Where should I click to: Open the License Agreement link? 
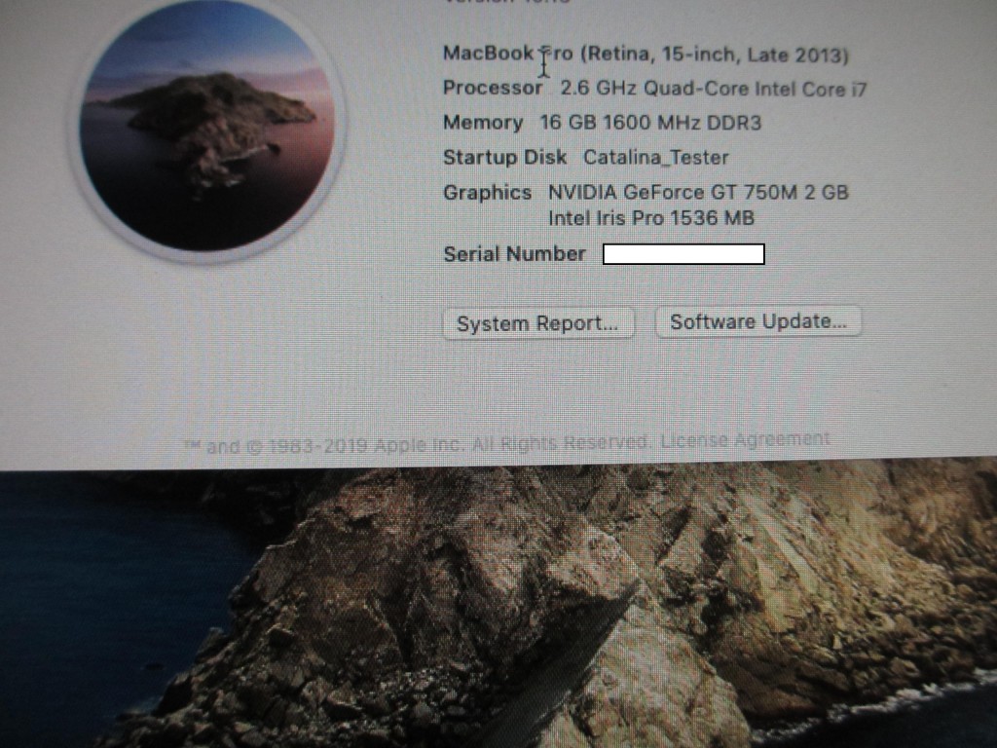tap(745, 439)
